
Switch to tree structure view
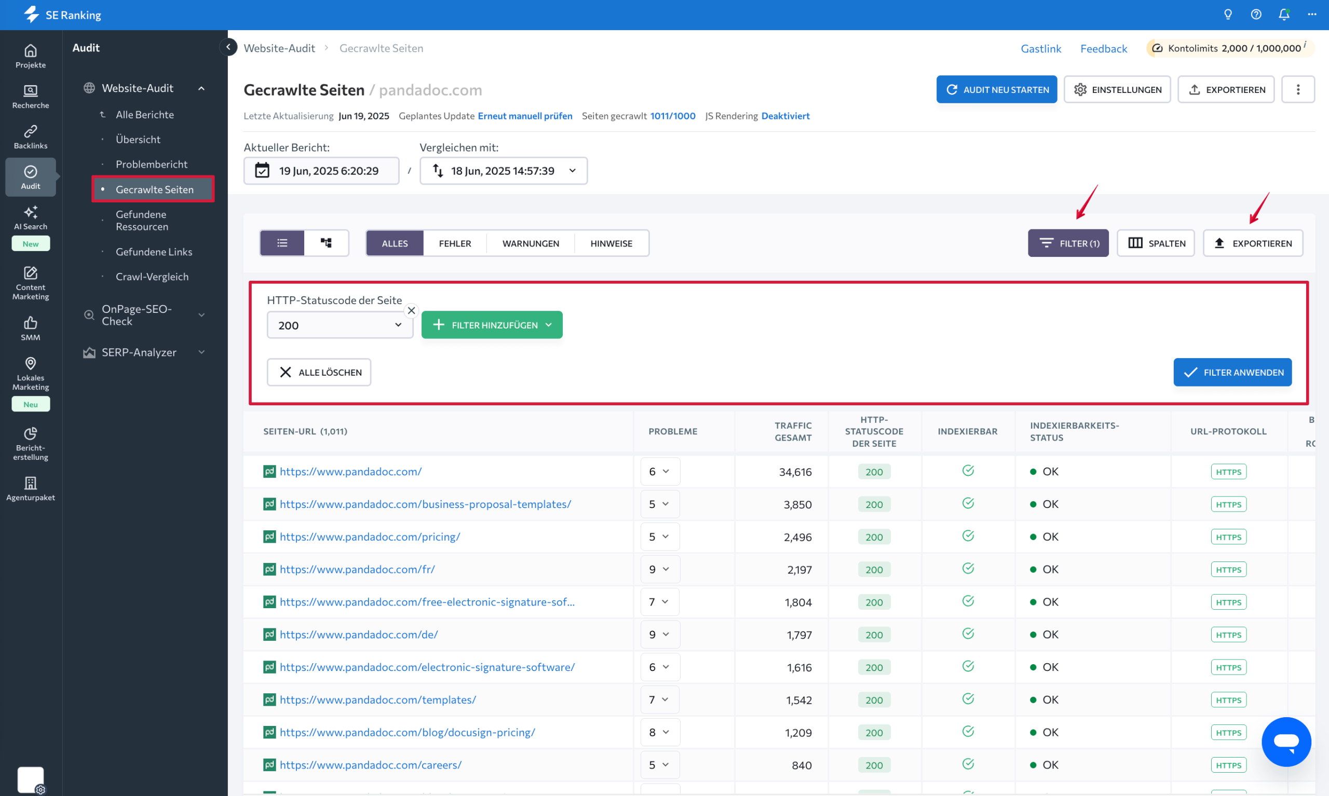326,243
